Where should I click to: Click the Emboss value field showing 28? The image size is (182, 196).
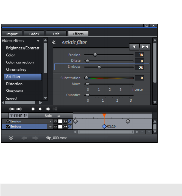point(140,68)
